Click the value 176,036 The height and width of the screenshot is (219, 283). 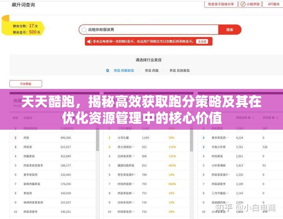(x=66, y=184)
